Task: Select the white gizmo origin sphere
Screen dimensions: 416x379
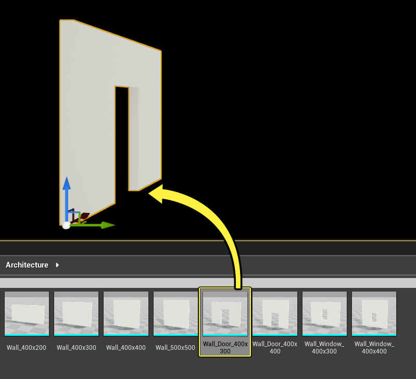Action: [66, 225]
